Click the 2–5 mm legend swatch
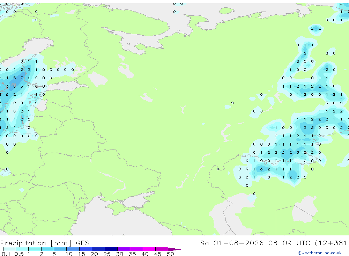The width and height of the screenshot is (349, 256). coord(47,249)
